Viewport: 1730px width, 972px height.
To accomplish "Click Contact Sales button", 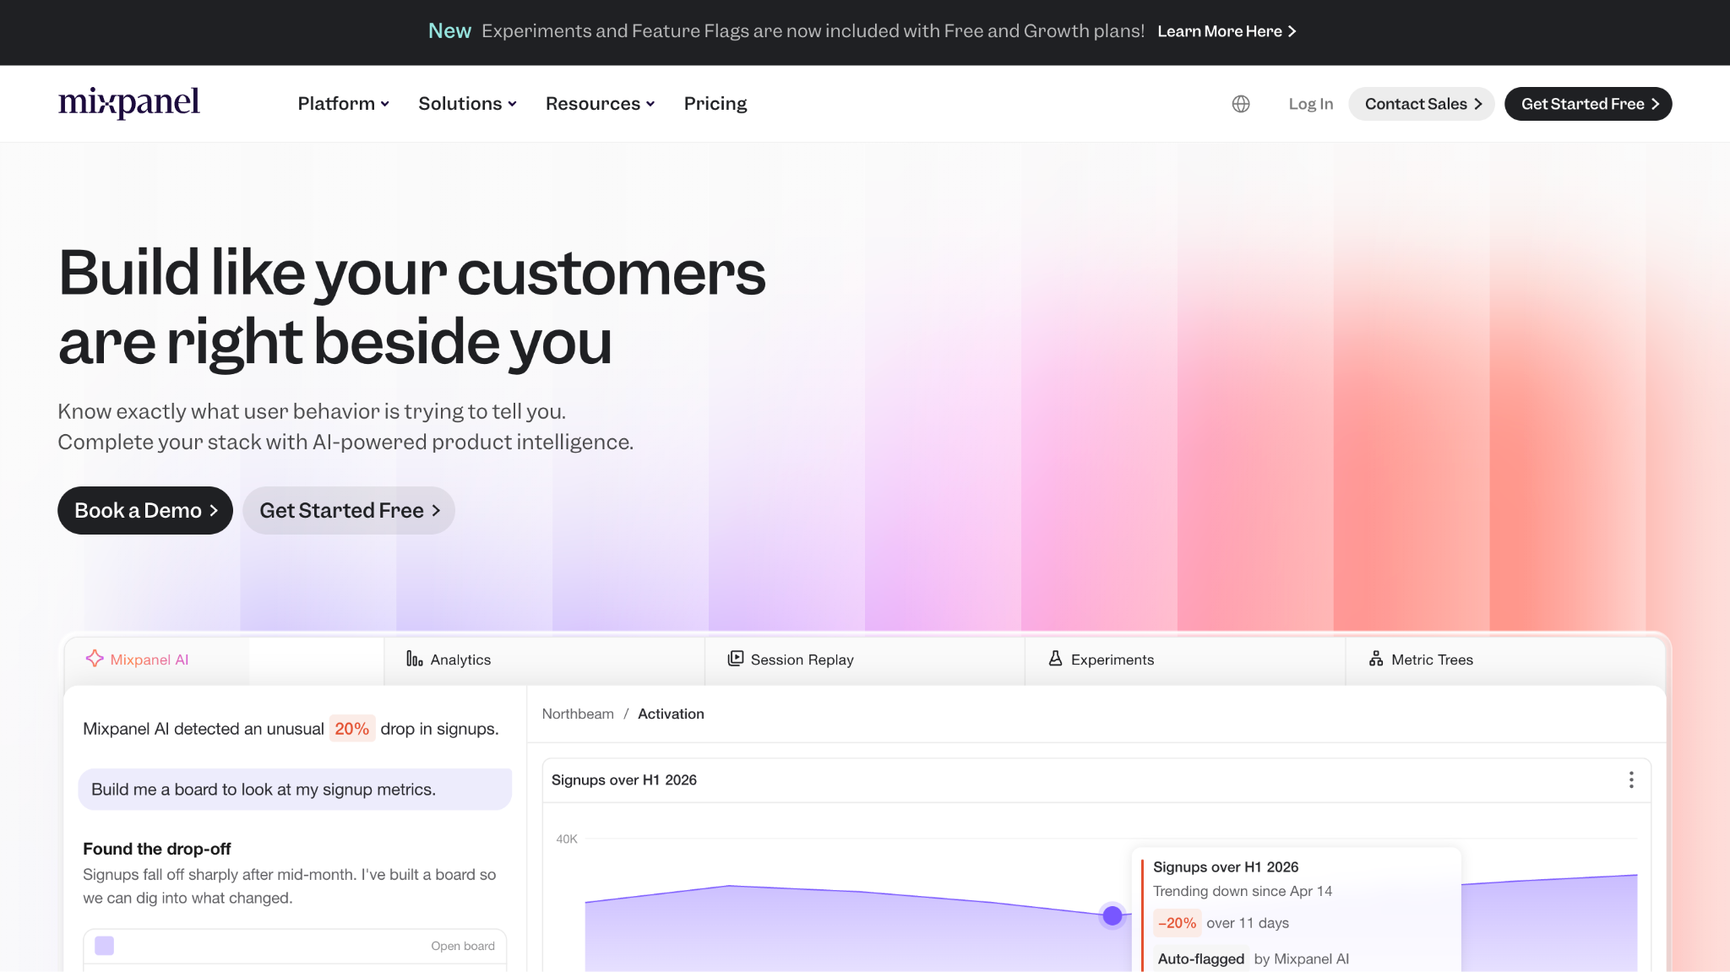I will click(x=1422, y=104).
